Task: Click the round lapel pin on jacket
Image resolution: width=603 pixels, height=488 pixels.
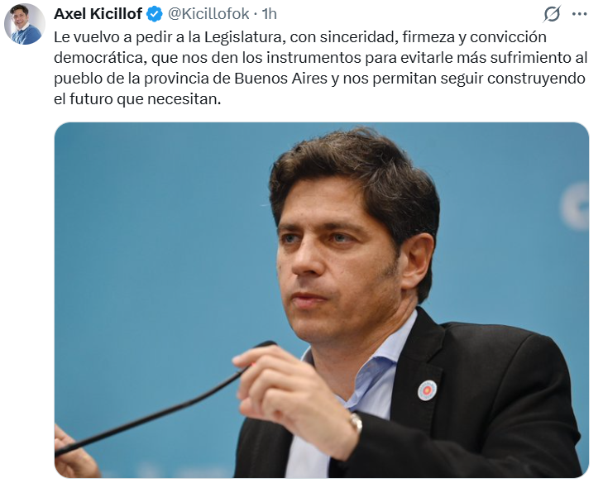Action: coord(427,390)
